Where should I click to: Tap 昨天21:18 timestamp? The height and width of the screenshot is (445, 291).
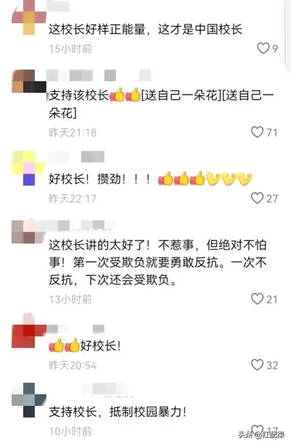coord(73,133)
